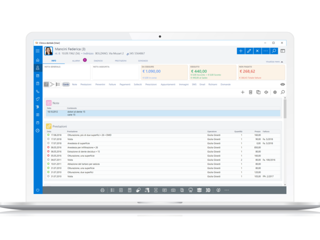
Task: Collapse the Visualizza meno panel
Action: point(274,61)
